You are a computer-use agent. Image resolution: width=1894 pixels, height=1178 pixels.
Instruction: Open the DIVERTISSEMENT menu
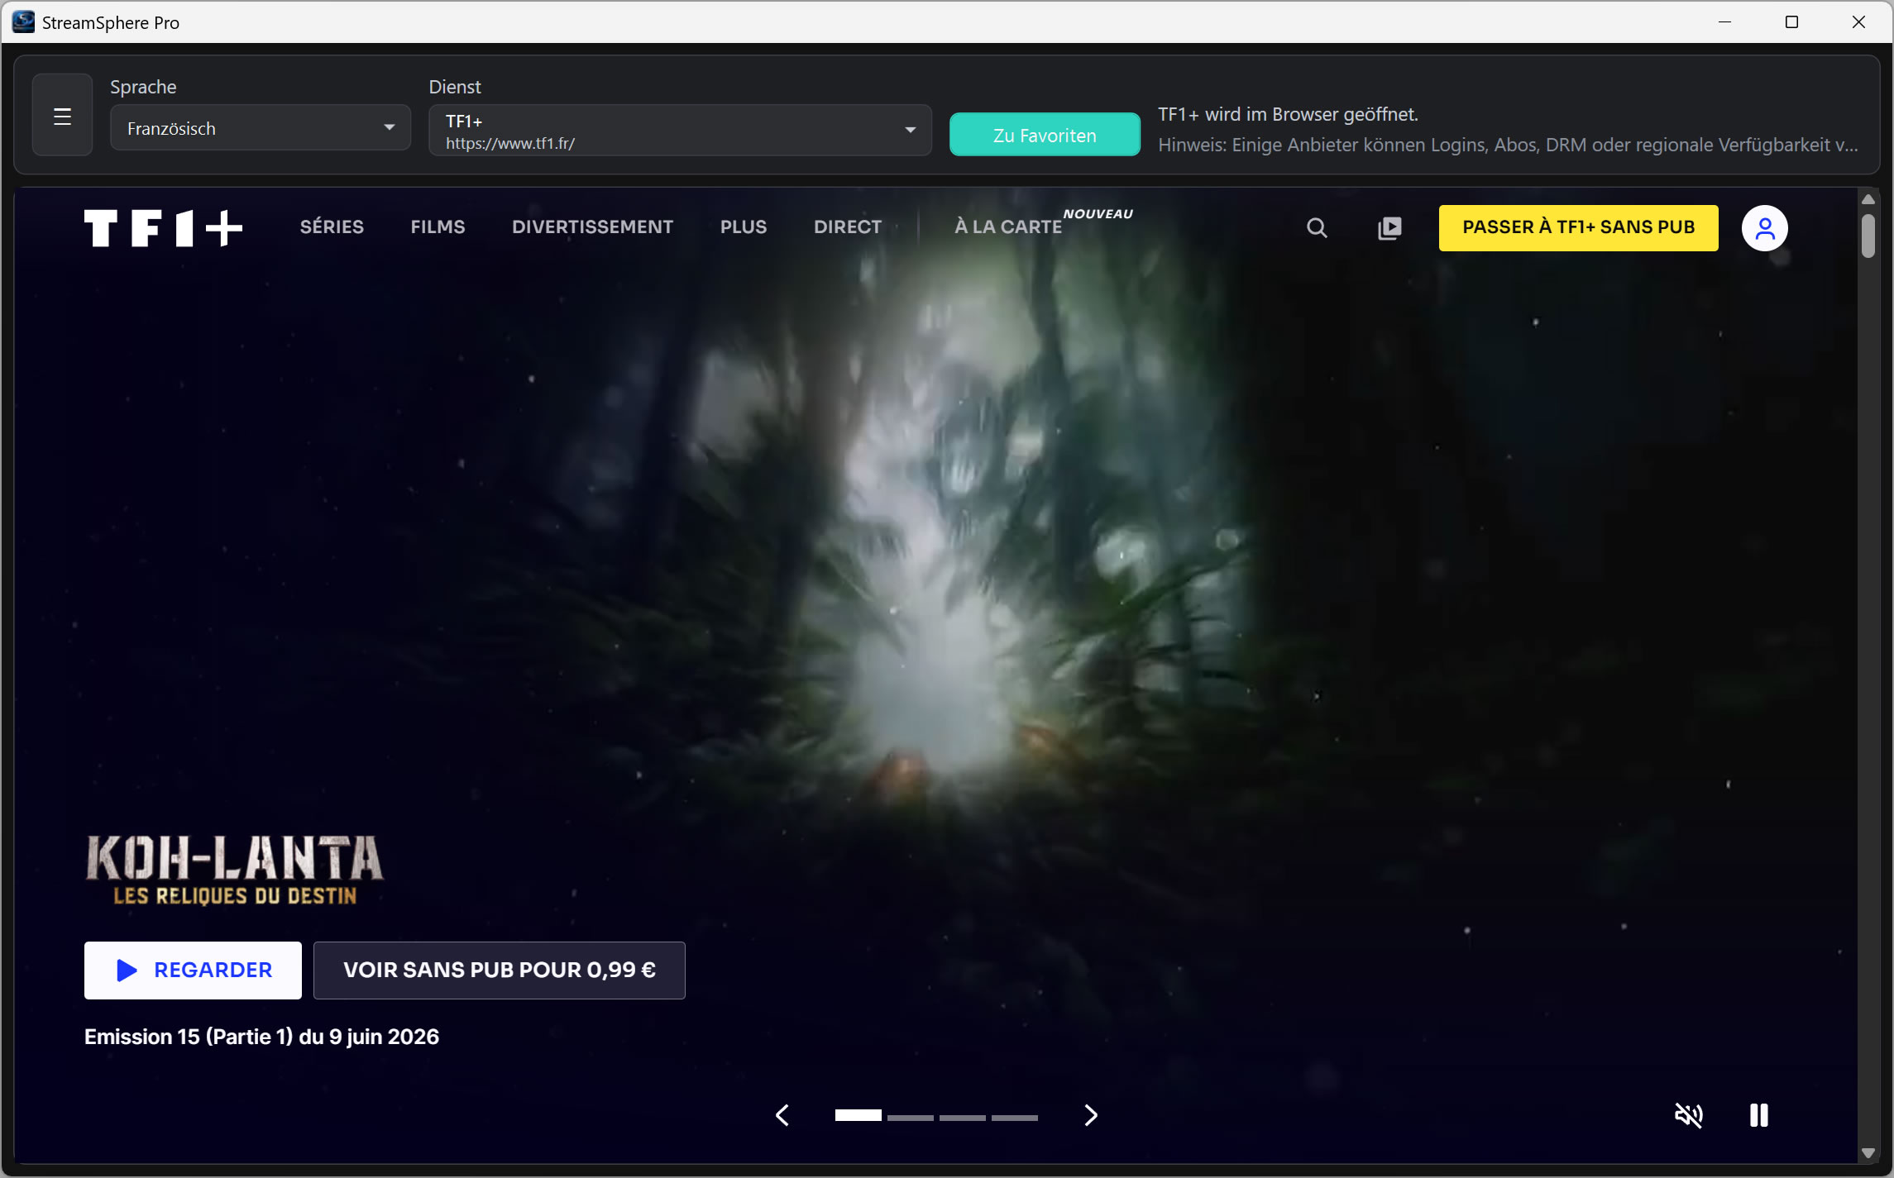pos(592,227)
